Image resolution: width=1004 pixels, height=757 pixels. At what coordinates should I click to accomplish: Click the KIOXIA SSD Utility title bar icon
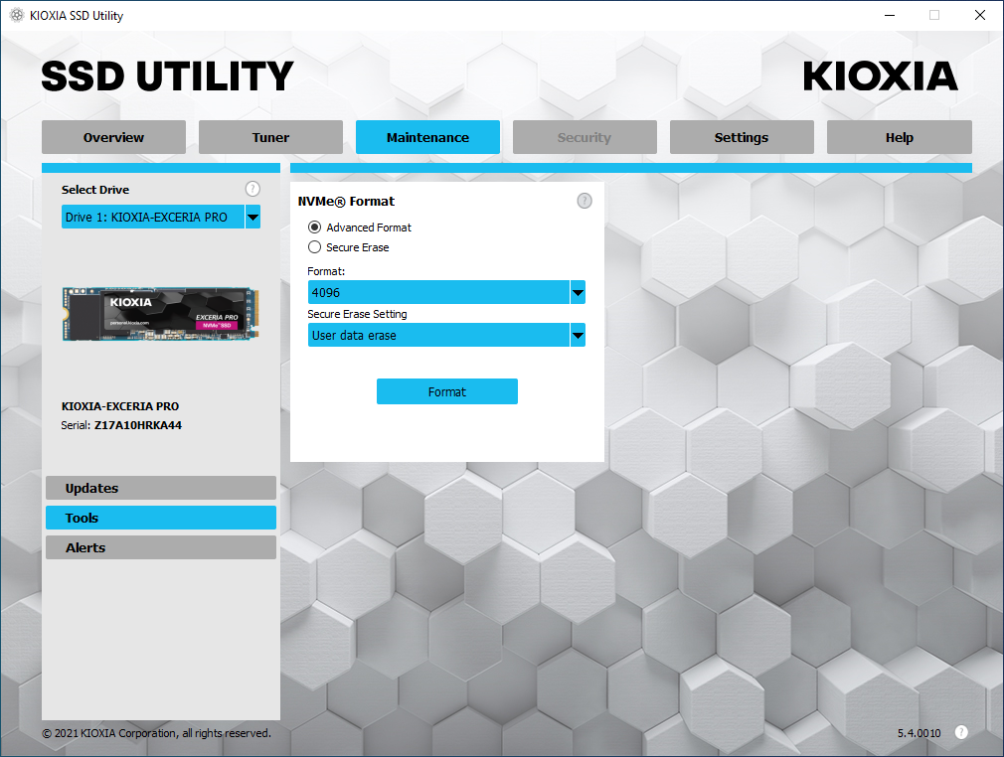17,15
